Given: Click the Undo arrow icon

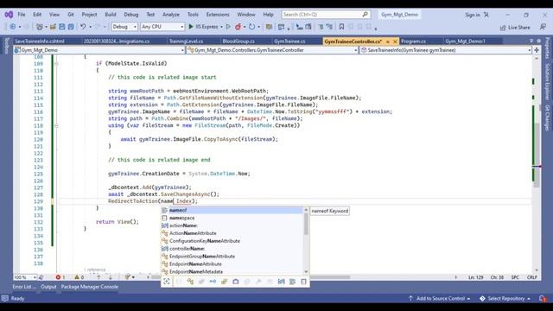Looking at the screenshot, I should pyautogui.click(x=83, y=27).
